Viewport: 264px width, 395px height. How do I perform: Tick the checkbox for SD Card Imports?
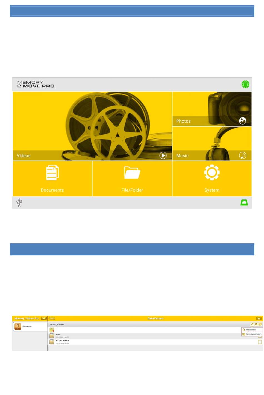coord(260,342)
